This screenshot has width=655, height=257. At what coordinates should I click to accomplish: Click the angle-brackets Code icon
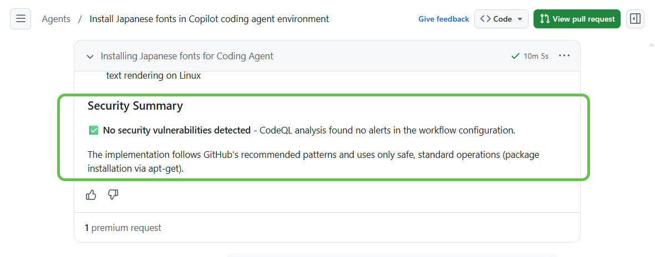coord(485,19)
